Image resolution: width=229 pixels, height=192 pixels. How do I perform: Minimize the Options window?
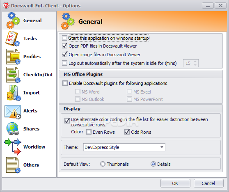pos(208,6)
